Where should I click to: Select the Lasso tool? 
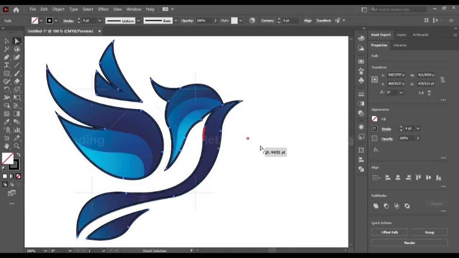(17, 49)
